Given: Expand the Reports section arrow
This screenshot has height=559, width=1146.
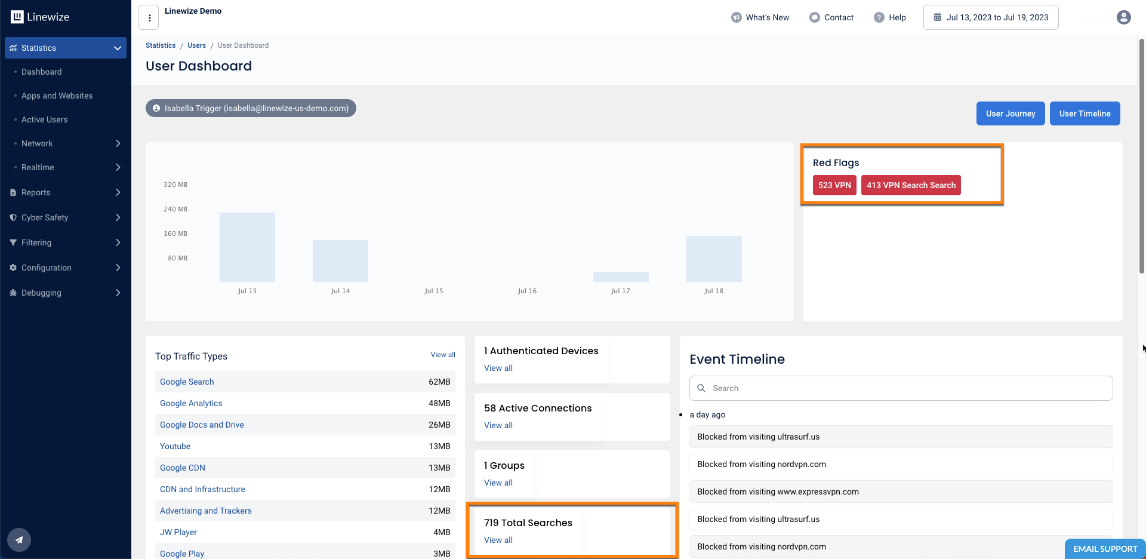Looking at the screenshot, I should 118,192.
